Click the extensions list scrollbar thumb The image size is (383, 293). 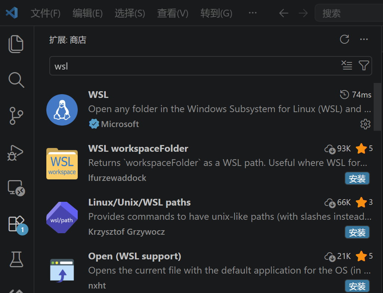pos(377,107)
